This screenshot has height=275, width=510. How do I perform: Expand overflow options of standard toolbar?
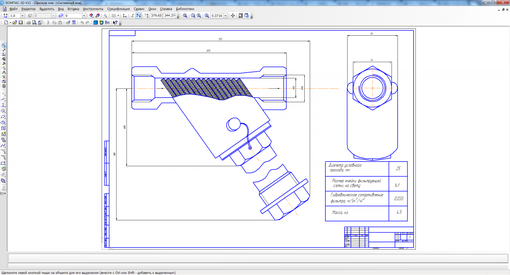[120, 24]
